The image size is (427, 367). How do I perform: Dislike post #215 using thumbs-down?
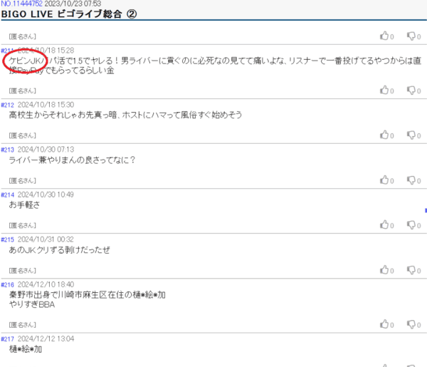click(x=411, y=271)
